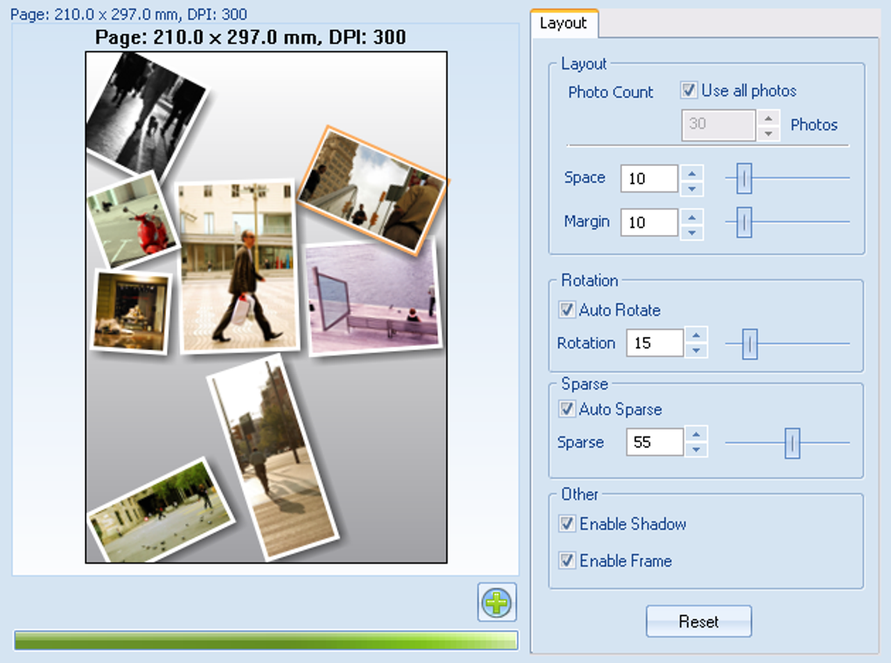Click the green plus add page icon
The image size is (891, 663).
(495, 602)
